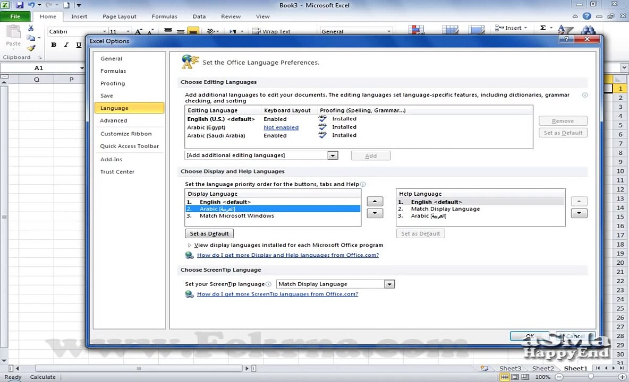Click the Cut scissors icon
This screenshot has width=629, height=382.
click(31, 28)
